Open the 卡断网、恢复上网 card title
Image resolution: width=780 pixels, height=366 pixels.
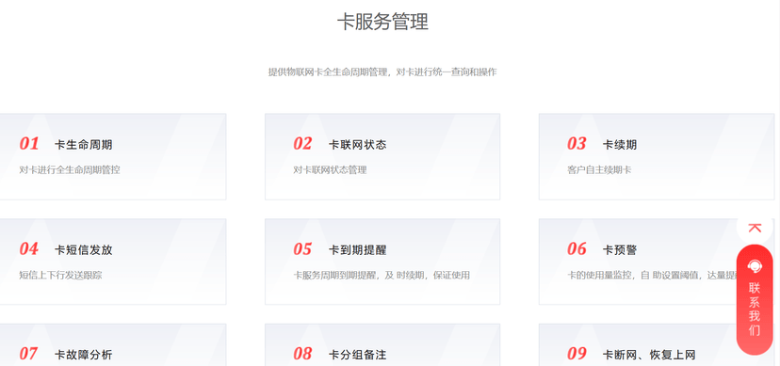[649, 355]
